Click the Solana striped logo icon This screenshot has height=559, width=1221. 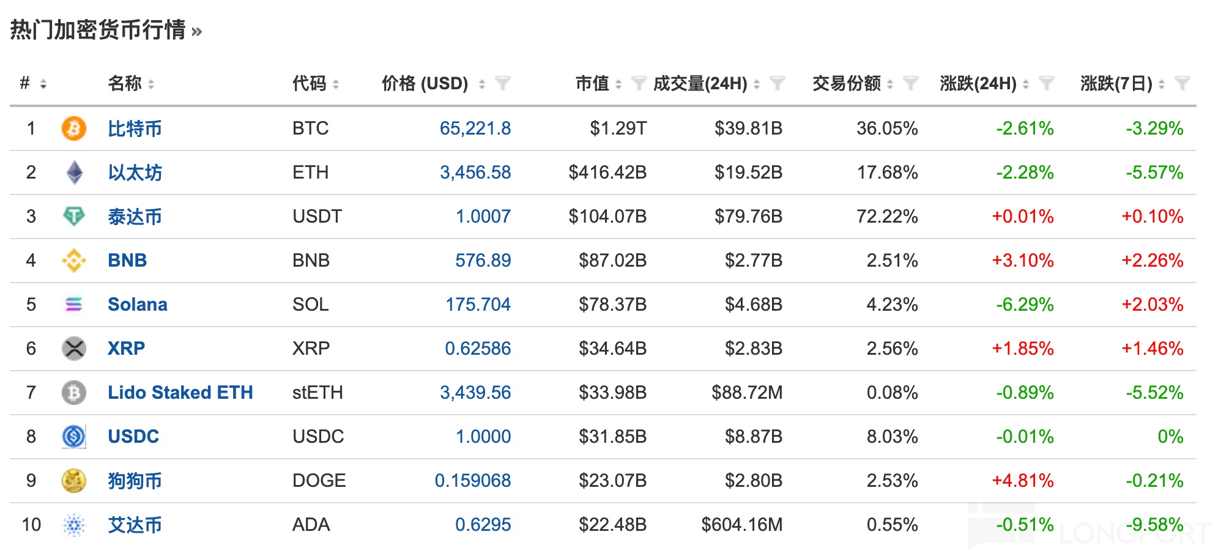pyautogui.click(x=74, y=305)
